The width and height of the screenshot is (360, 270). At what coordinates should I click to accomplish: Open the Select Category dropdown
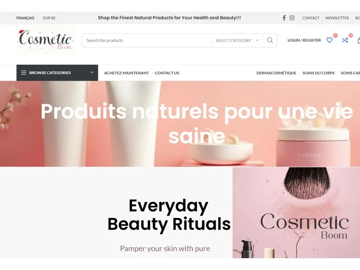point(237,40)
